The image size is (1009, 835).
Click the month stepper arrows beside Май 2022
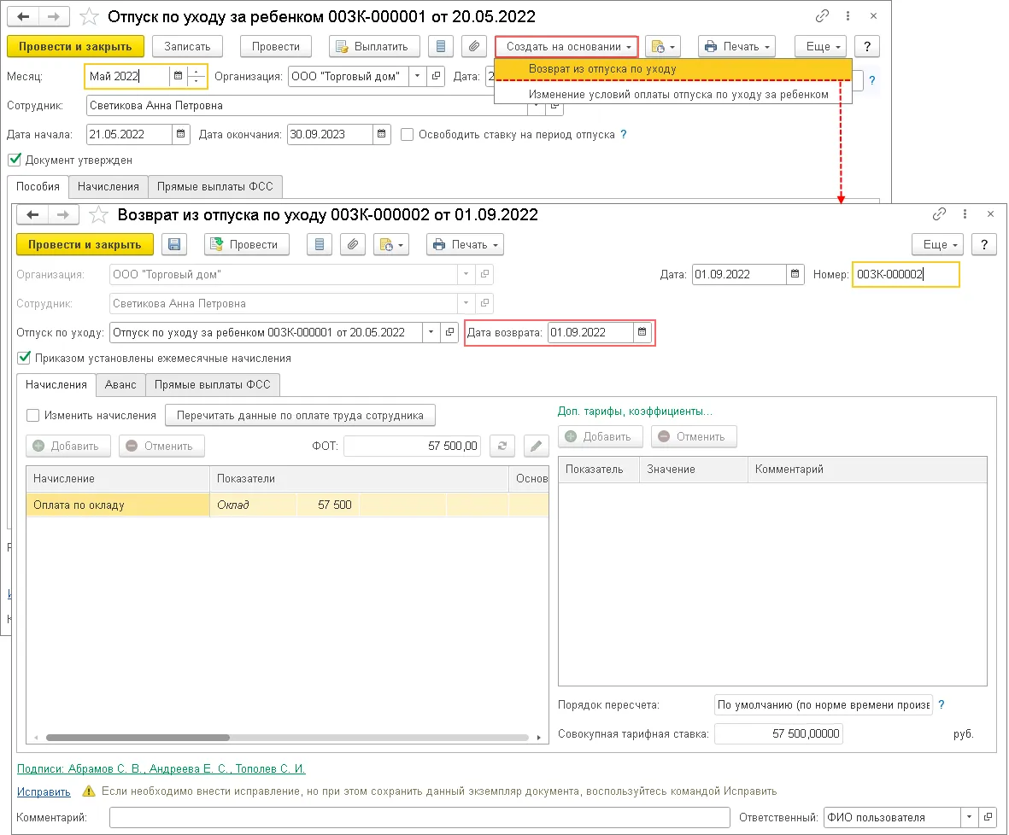[x=197, y=76]
